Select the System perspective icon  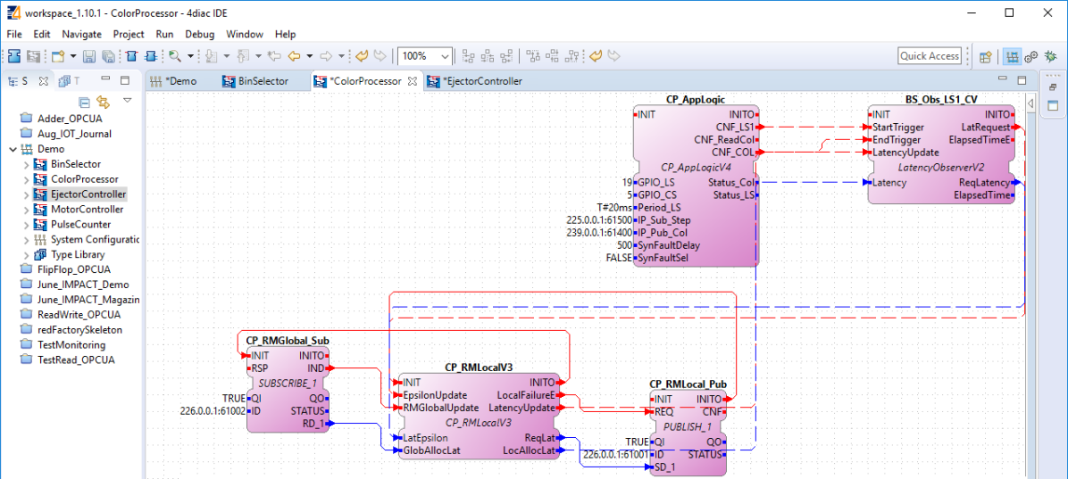coord(1013,56)
